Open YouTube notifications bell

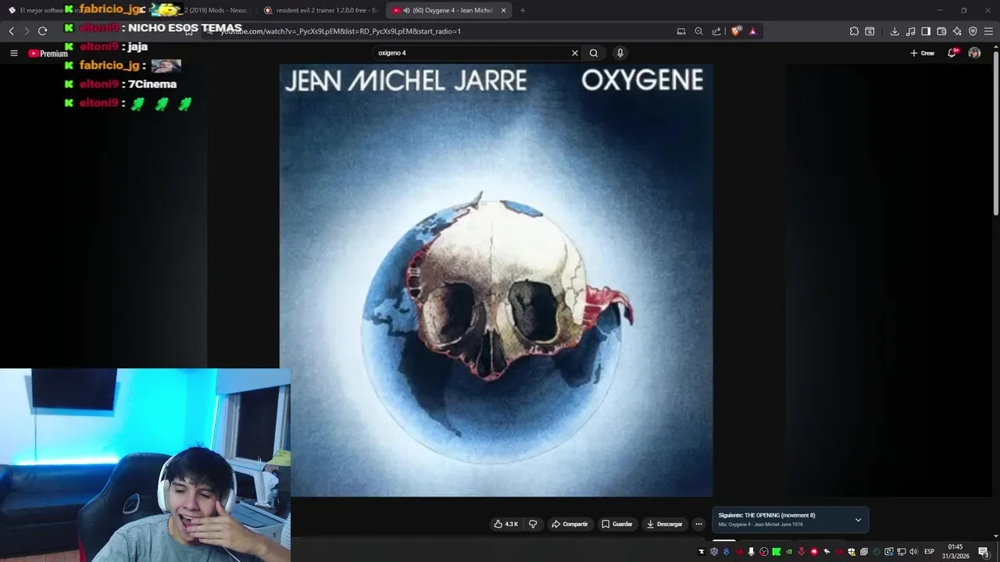tap(952, 53)
